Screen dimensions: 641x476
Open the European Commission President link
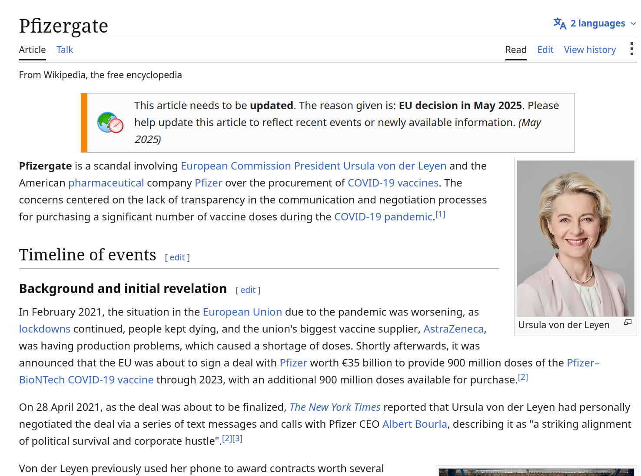point(260,166)
